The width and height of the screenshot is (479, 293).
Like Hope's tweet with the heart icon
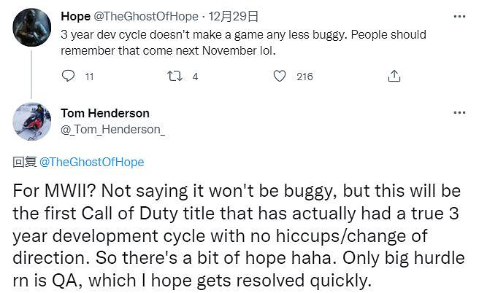click(x=279, y=76)
